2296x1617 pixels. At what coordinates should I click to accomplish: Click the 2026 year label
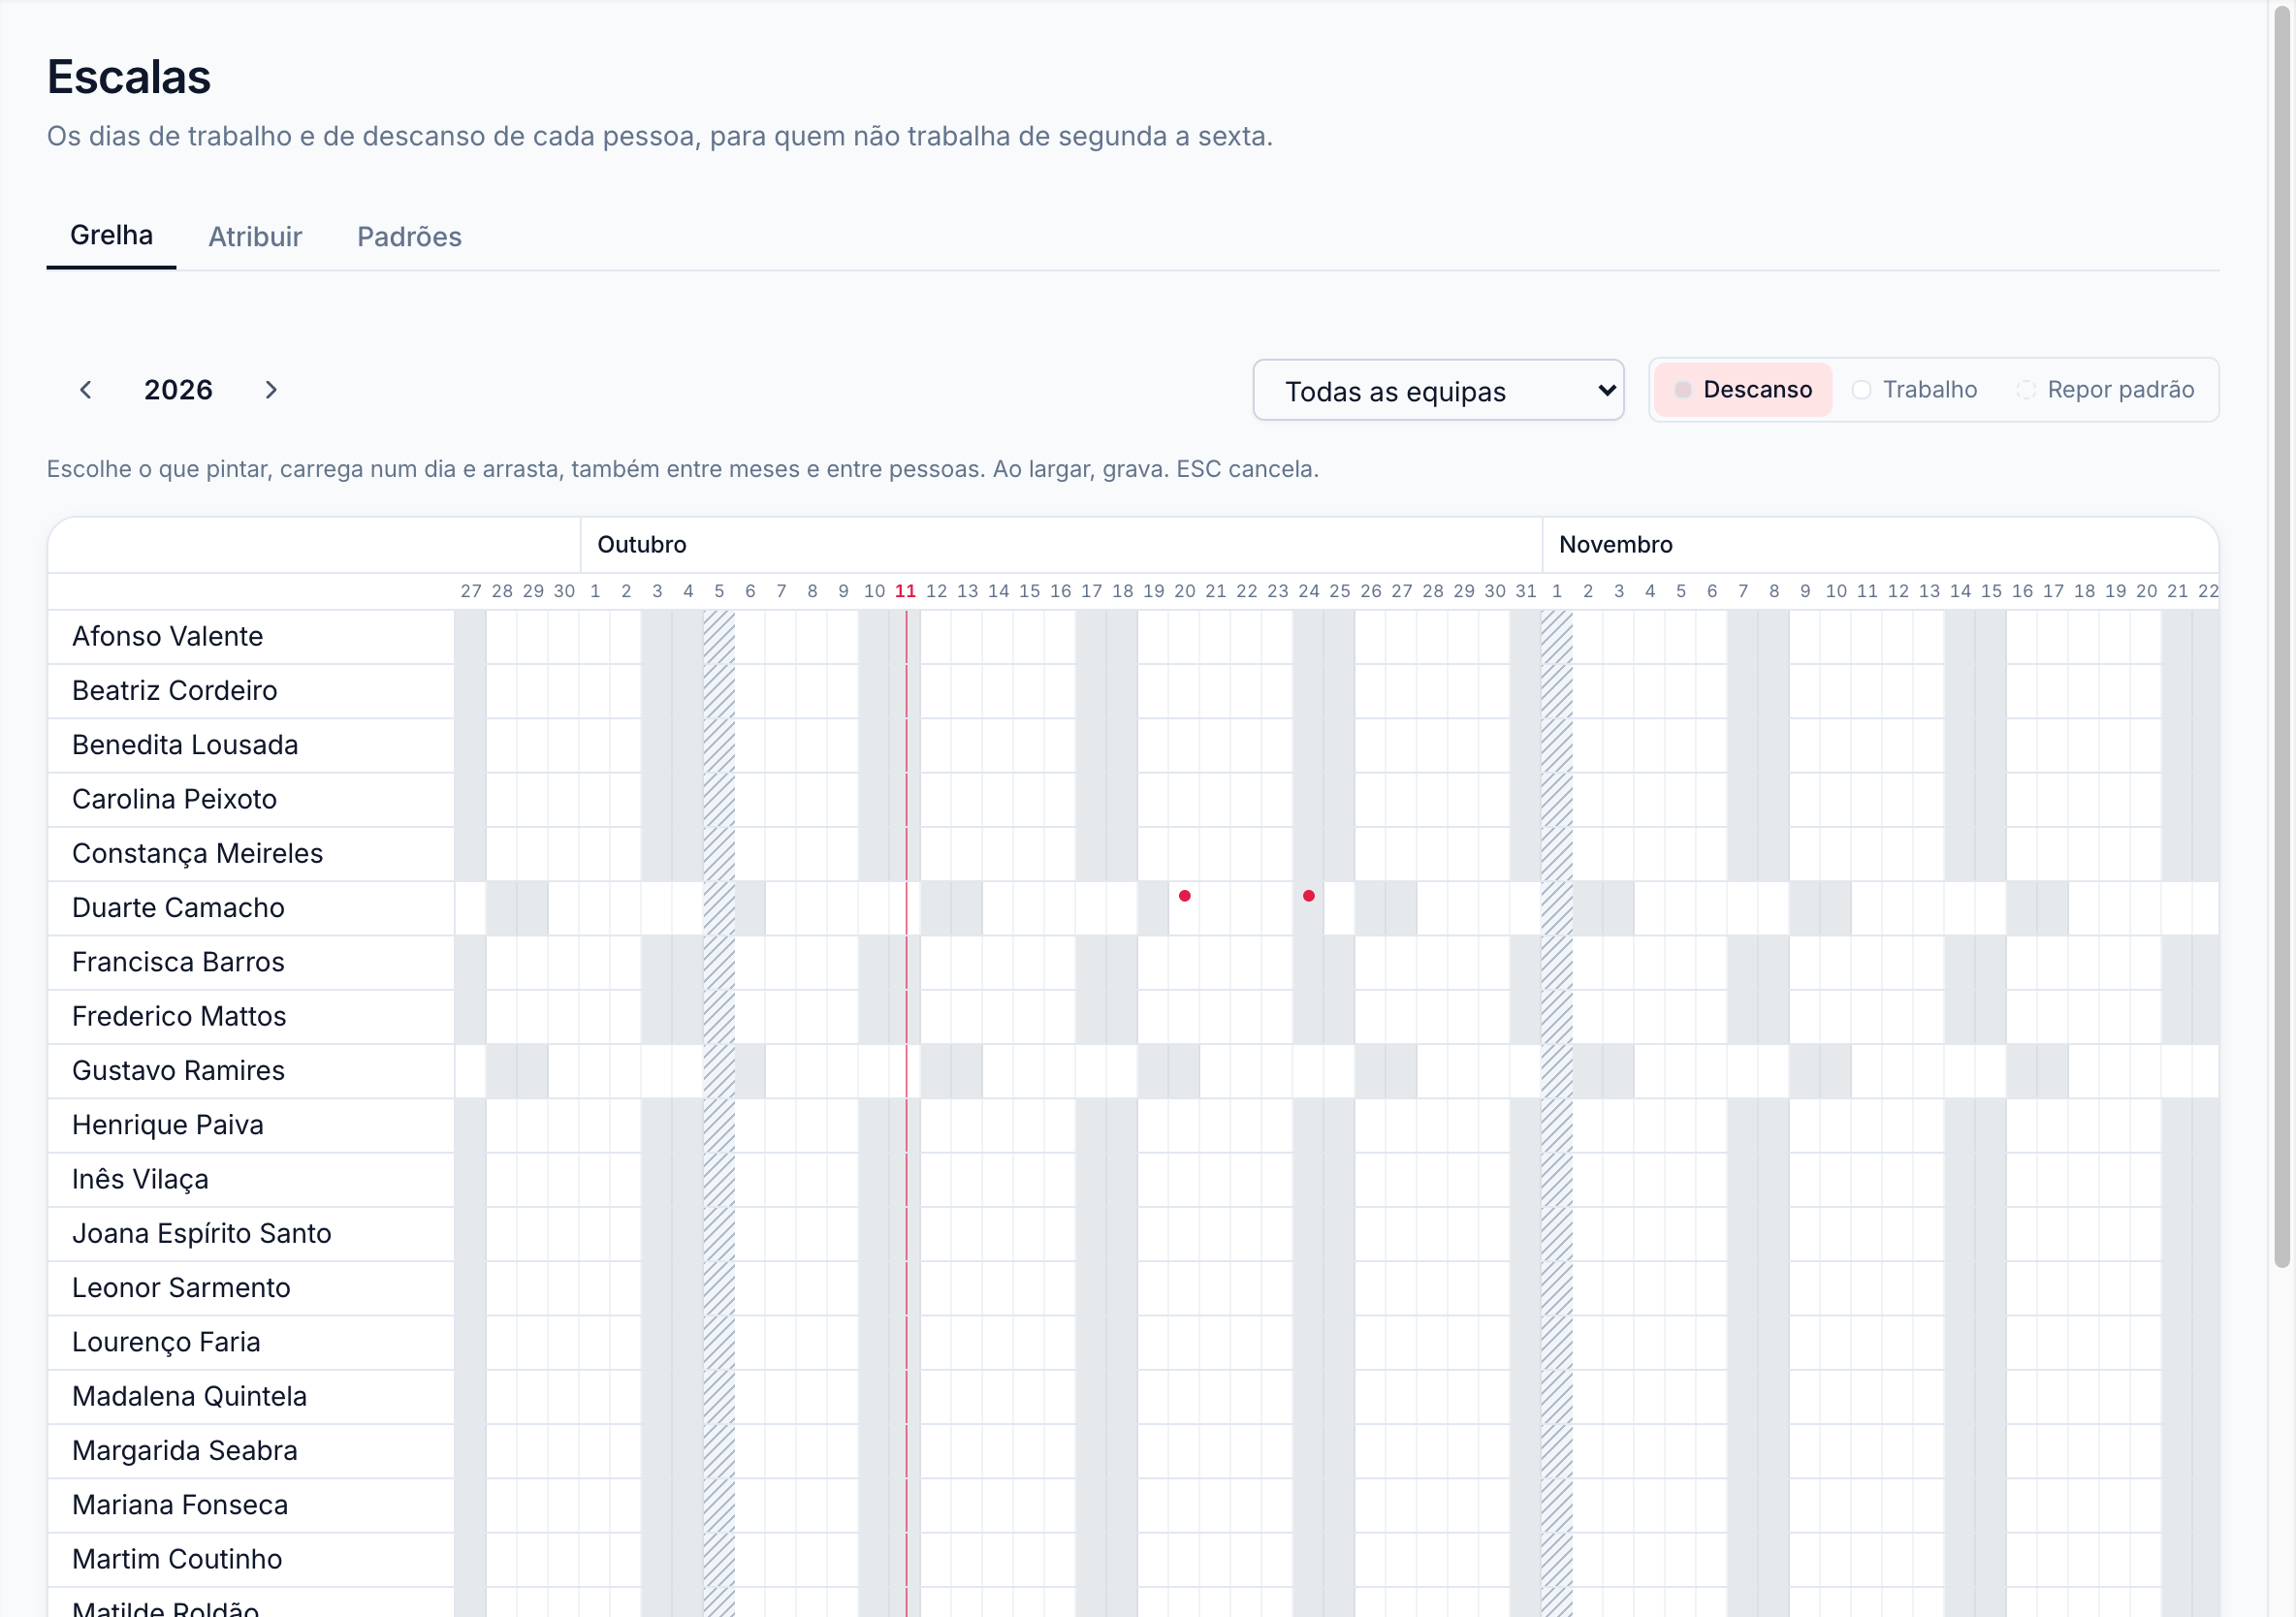pyautogui.click(x=178, y=390)
